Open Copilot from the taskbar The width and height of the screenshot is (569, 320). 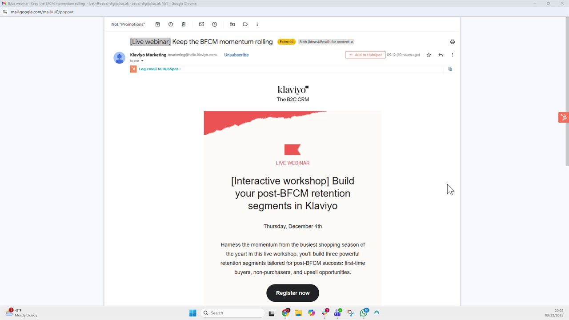[x=312, y=313]
